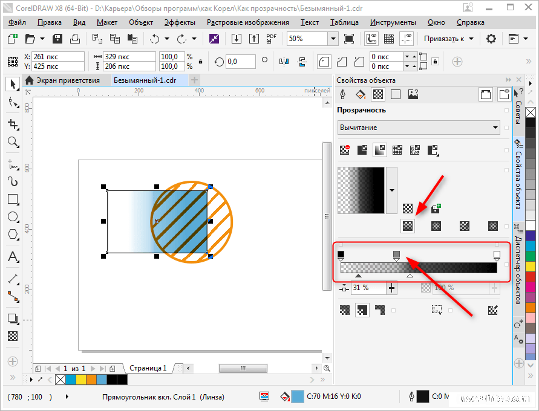Select the Pick tool in the toolbox
The height and width of the screenshot is (411, 539).
13,84
